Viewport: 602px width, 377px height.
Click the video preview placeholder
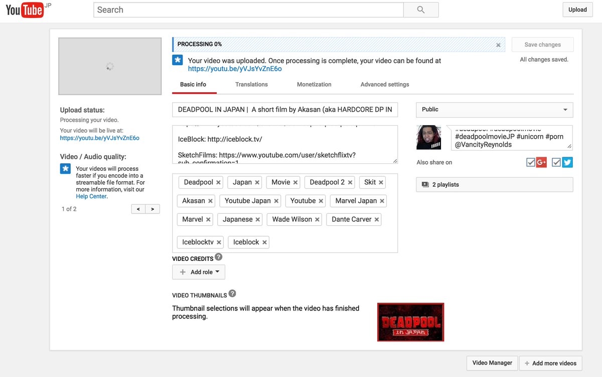click(x=110, y=67)
